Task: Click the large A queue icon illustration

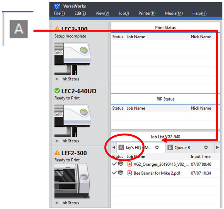Action: [x=19, y=29]
